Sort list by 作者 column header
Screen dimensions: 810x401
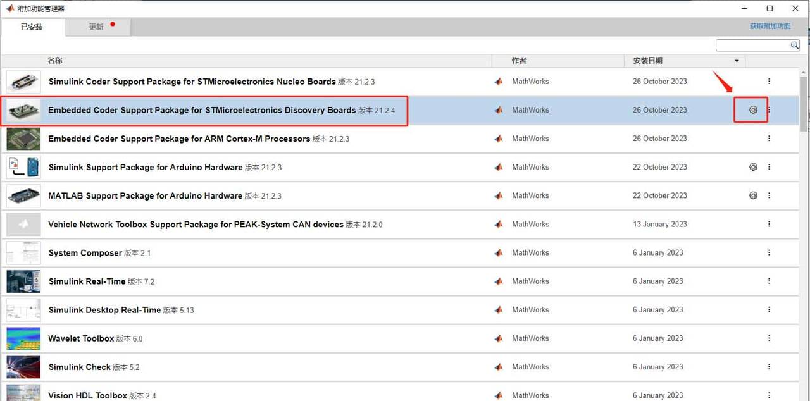(519, 61)
